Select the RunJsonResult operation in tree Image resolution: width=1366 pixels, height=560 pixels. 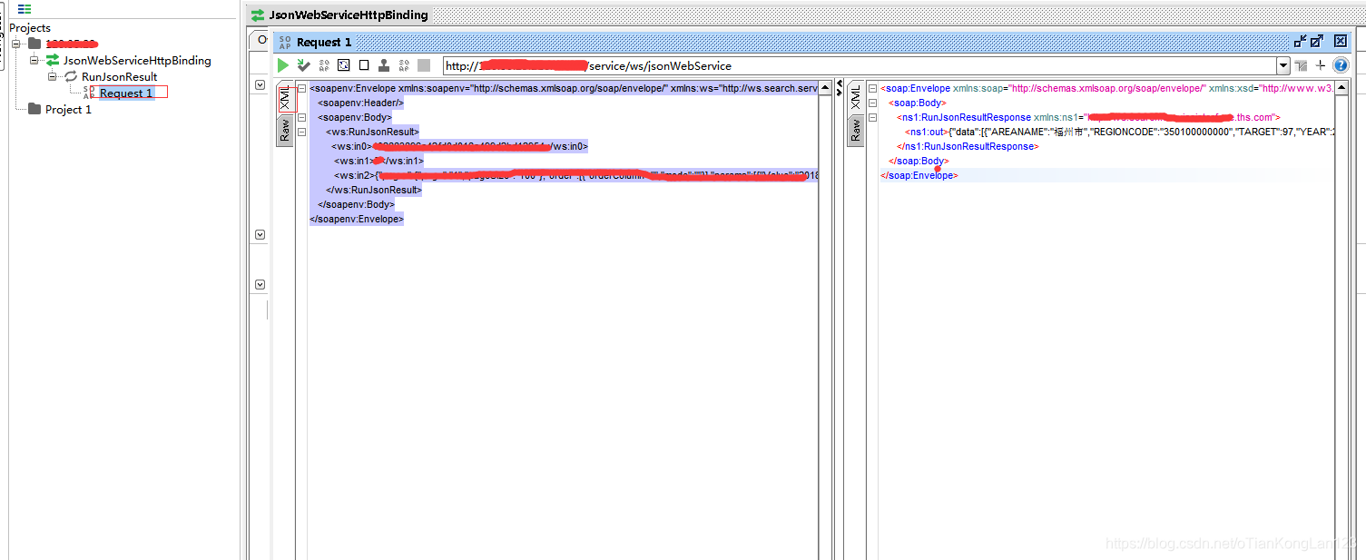119,76
